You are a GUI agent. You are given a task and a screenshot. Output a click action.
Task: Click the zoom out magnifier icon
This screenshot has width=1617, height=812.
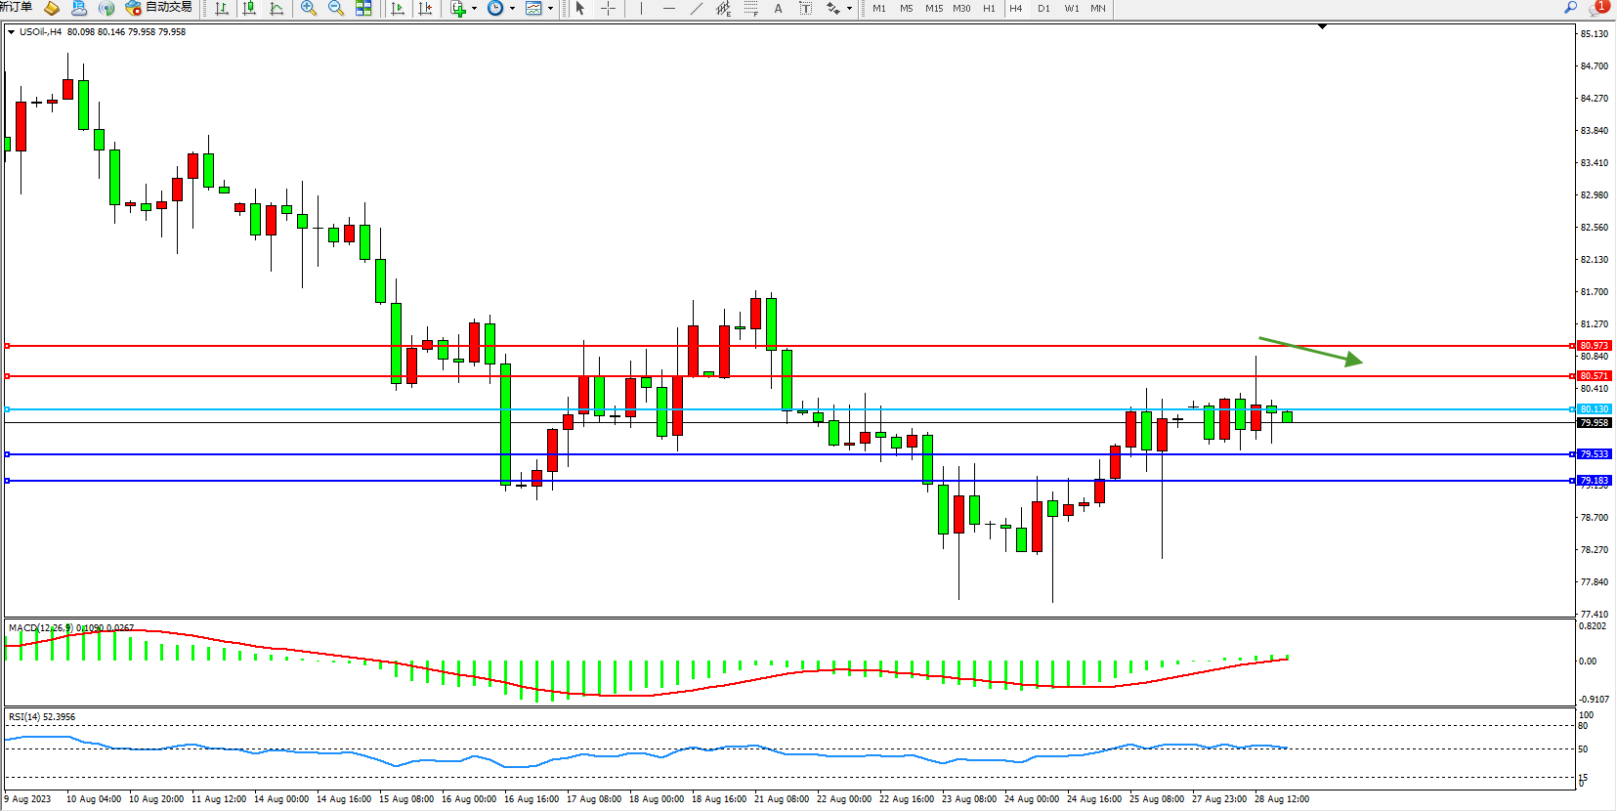pyautogui.click(x=336, y=9)
